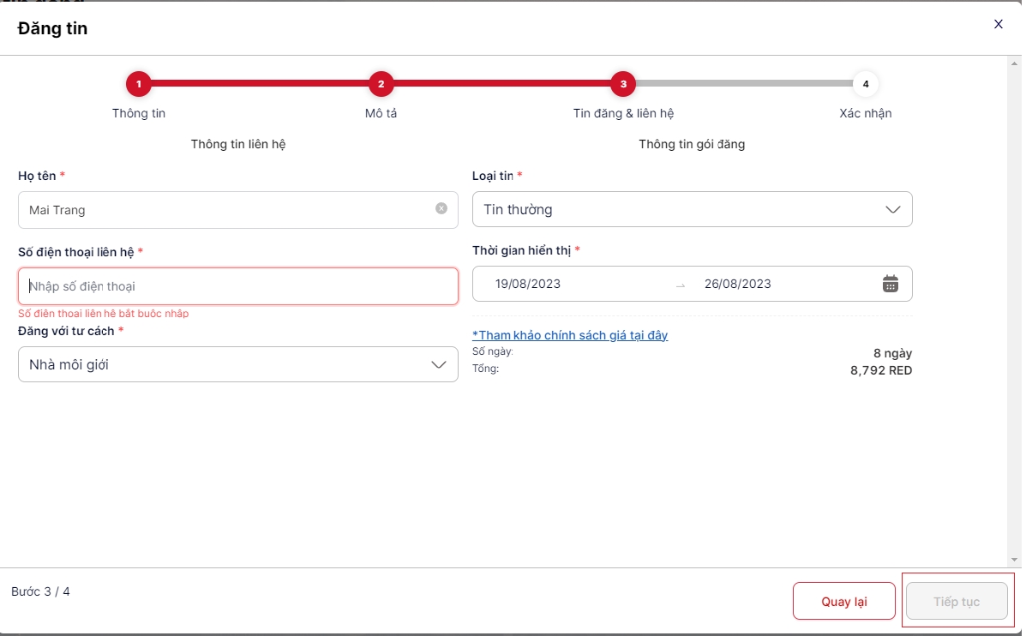This screenshot has width=1026, height=636.
Task: Click step 1 circle Thông tin
Action: [x=138, y=84]
